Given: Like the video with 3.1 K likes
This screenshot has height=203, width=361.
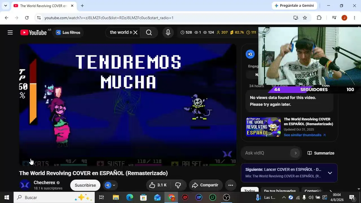Looking at the screenshot, I should [158, 185].
